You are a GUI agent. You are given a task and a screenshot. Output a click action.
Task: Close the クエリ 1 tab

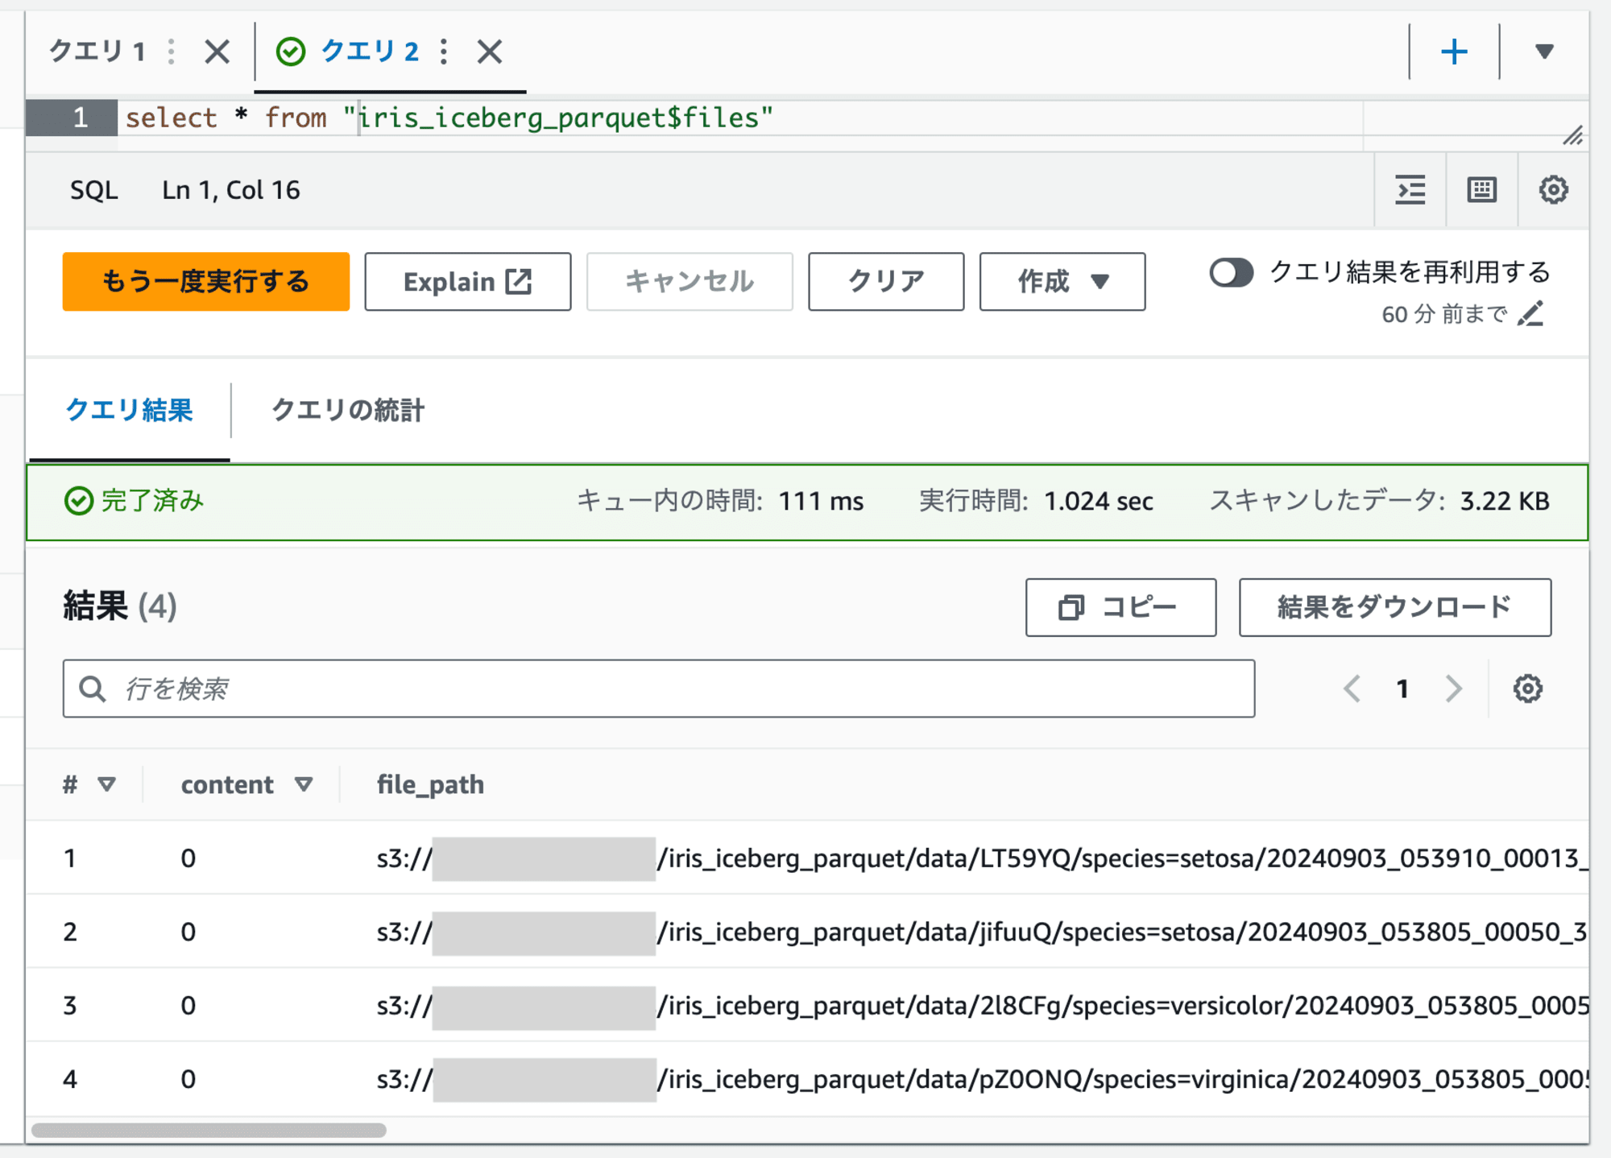[x=217, y=52]
